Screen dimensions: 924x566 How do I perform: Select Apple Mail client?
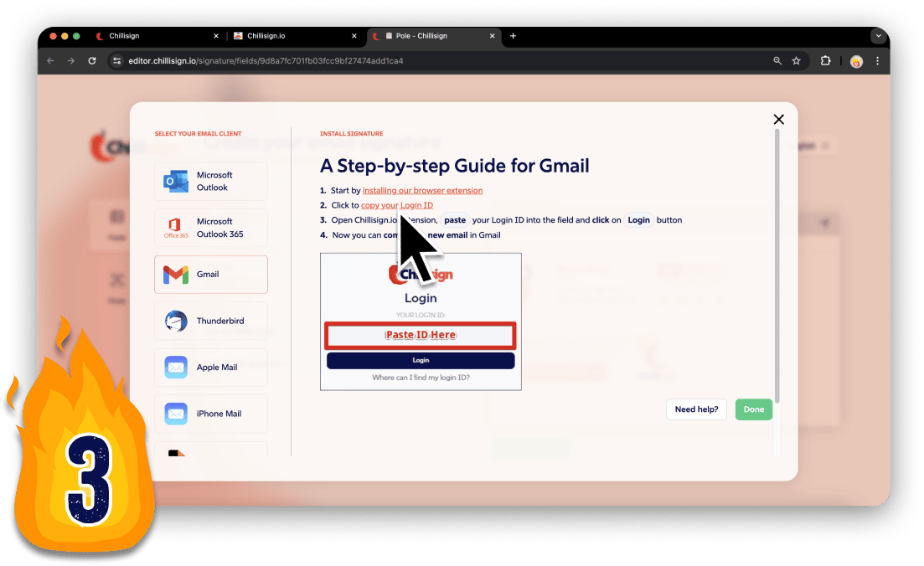click(211, 367)
